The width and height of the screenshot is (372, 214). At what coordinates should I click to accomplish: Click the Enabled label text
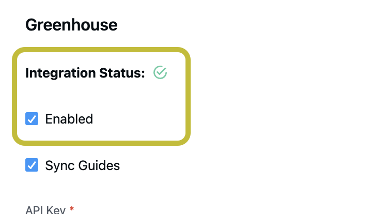[69, 119]
